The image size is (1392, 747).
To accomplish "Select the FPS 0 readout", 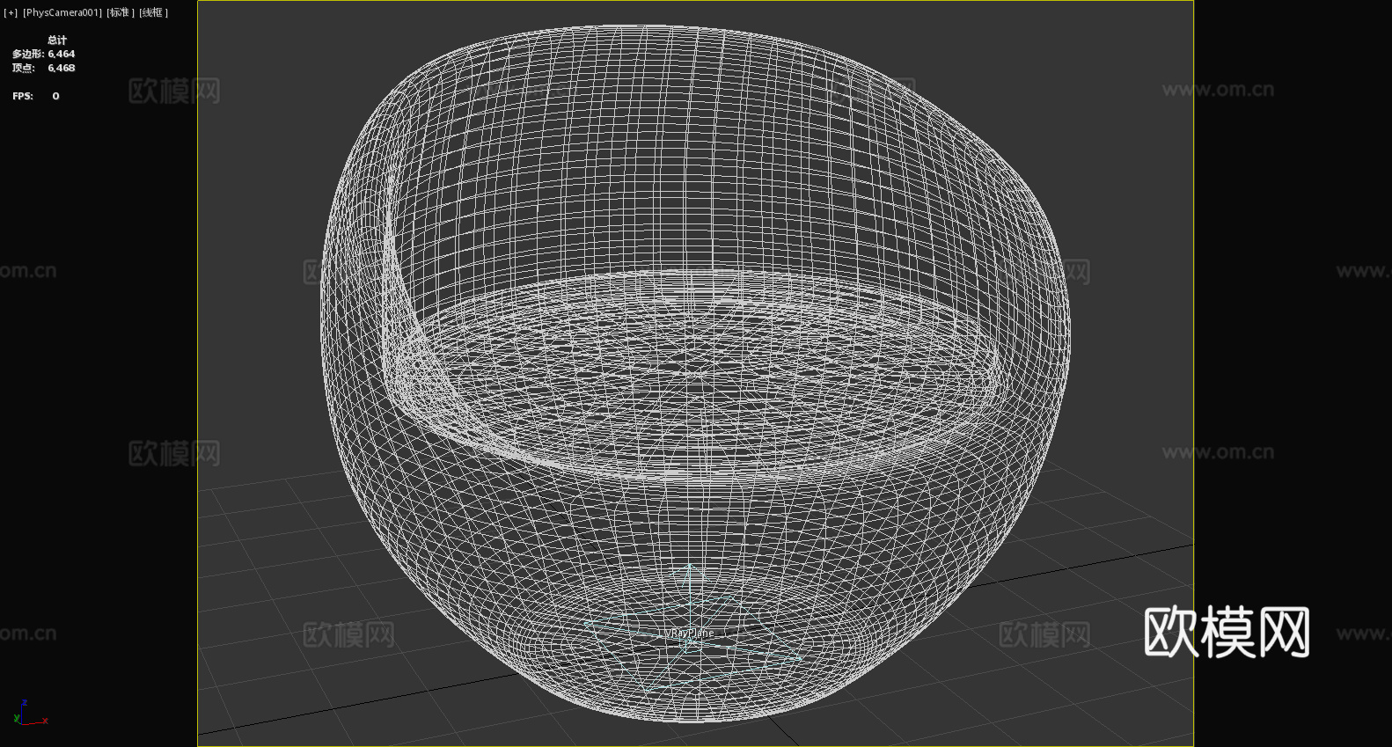I will pos(36,96).
